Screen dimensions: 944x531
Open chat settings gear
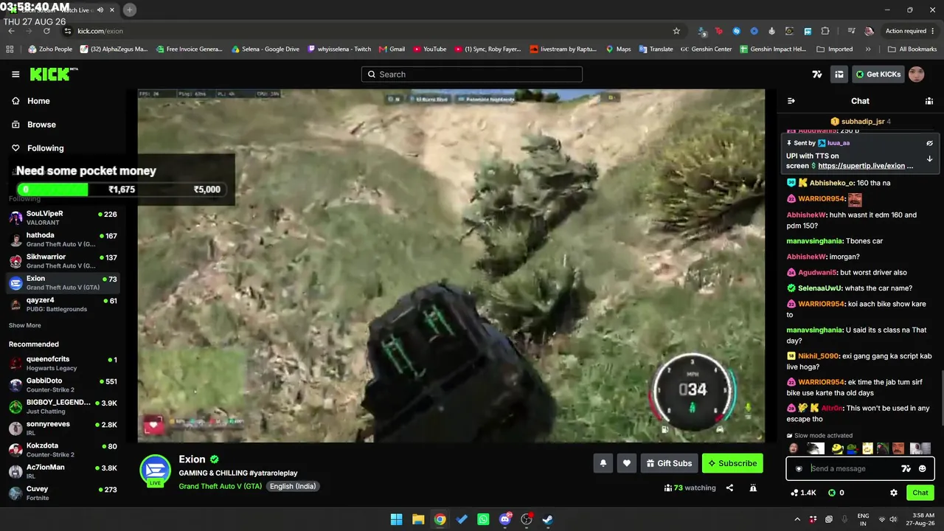[x=894, y=493]
